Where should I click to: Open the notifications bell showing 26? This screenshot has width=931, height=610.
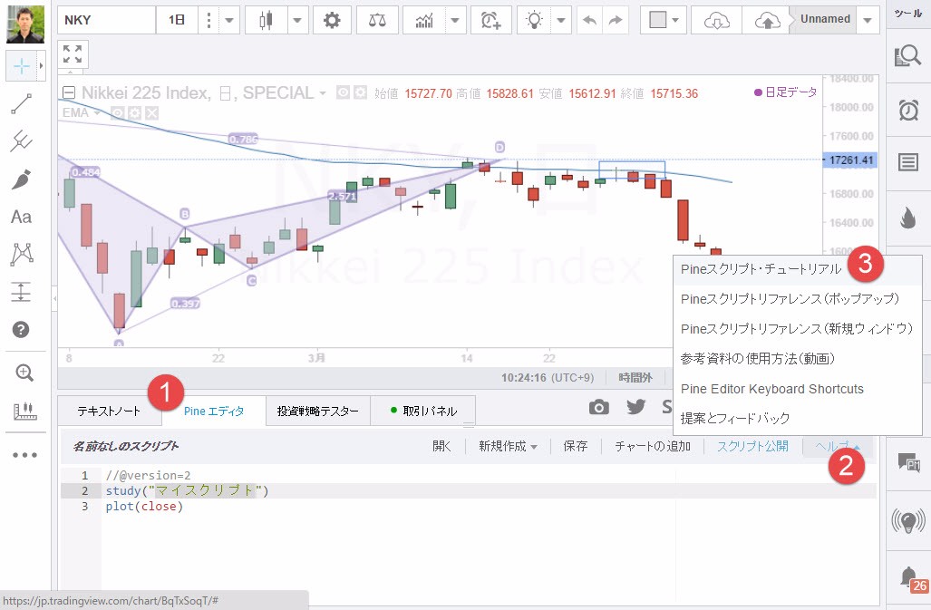(911, 578)
